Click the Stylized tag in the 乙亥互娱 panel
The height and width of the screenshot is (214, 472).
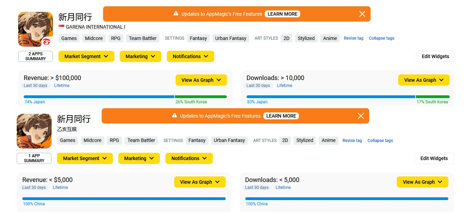click(305, 140)
